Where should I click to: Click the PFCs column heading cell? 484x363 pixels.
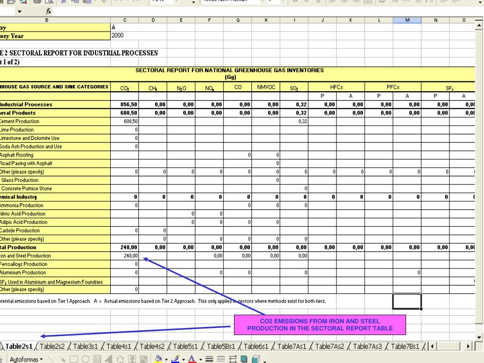[393, 87]
